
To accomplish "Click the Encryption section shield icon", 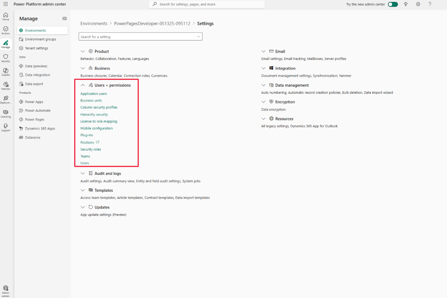I will pyautogui.click(x=271, y=102).
